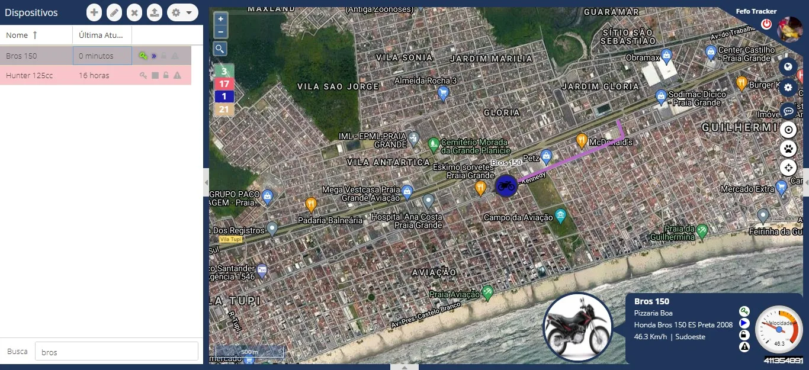Click the alarm triangle icon in Bros 150 row
This screenshot has height=370, width=809.
click(175, 56)
